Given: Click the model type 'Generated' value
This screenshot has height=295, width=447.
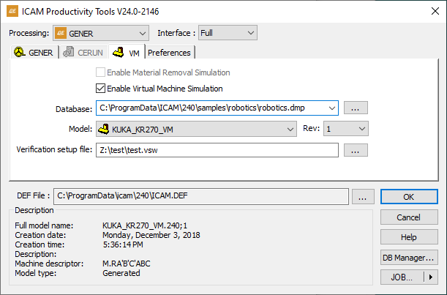Looking at the screenshot, I should pos(121,273).
